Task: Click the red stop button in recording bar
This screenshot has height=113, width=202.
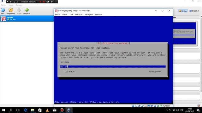Action: (44, 2)
